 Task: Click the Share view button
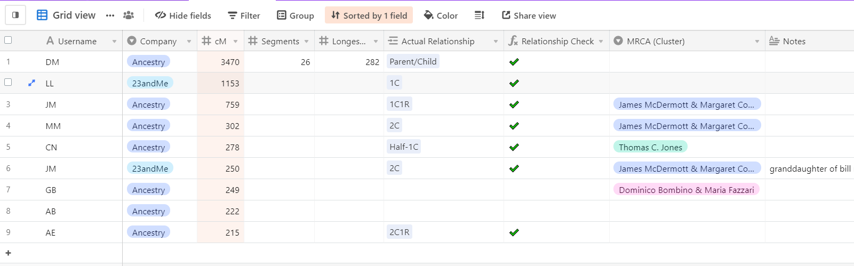[529, 15]
